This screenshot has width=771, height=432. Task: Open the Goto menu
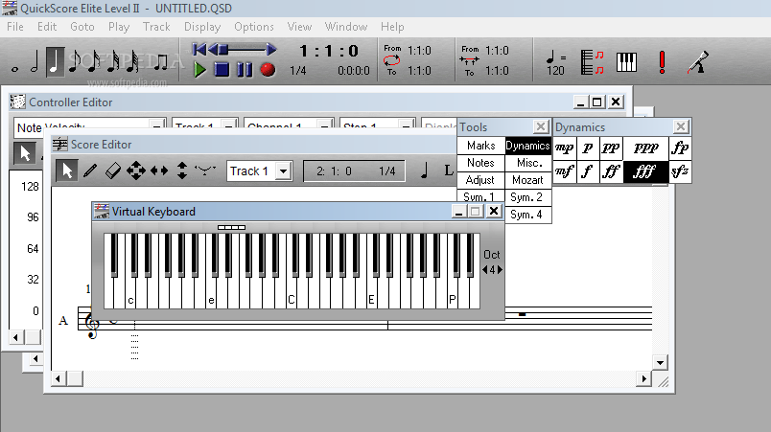click(x=82, y=27)
